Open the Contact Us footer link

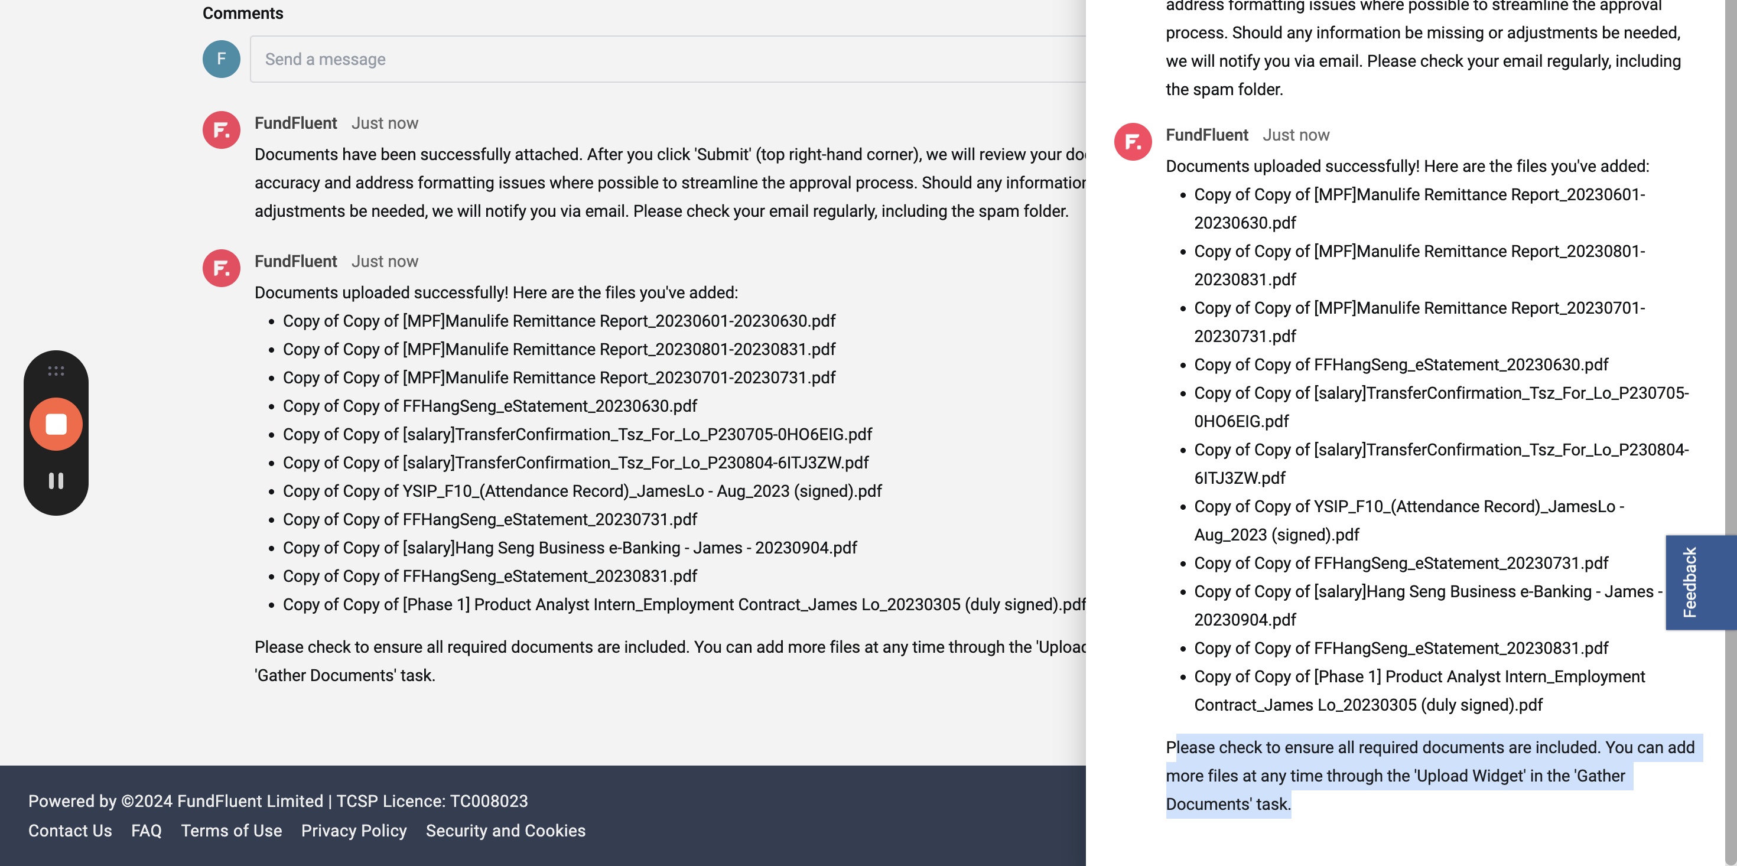click(70, 830)
